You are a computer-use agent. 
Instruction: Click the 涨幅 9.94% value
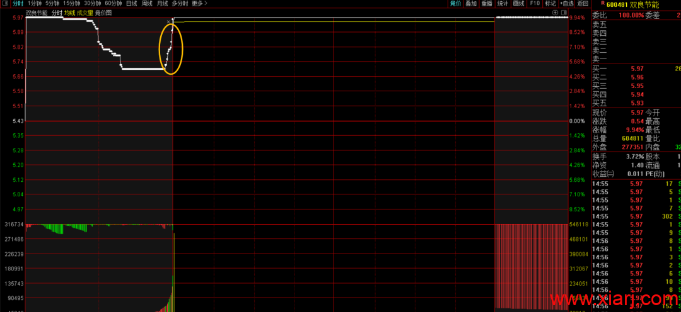click(x=636, y=130)
